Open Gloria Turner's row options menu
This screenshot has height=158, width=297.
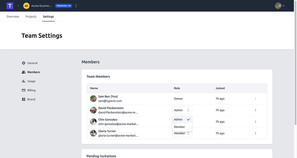pyautogui.click(x=255, y=134)
